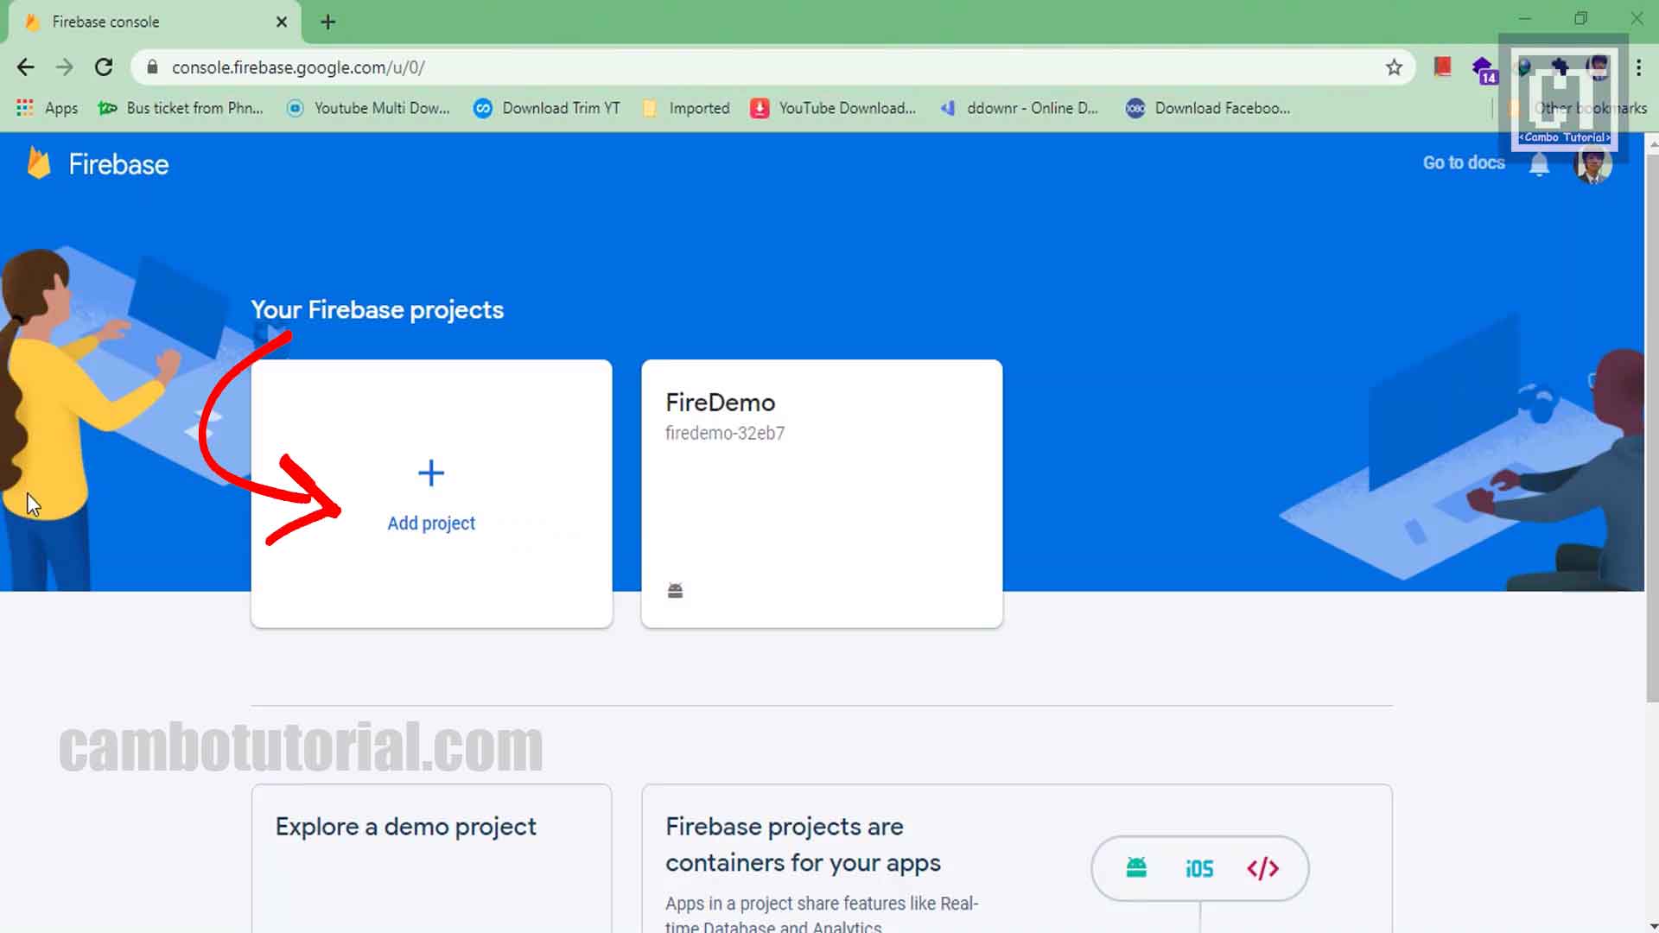Click the Android platform icon near iOS
Screen dimensions: 1659x933
tap(1135, 868)
